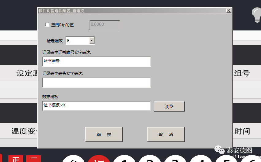Close the 软件功能选项配置 dialog
Viewport: 261px width, 162px height.
229,11
